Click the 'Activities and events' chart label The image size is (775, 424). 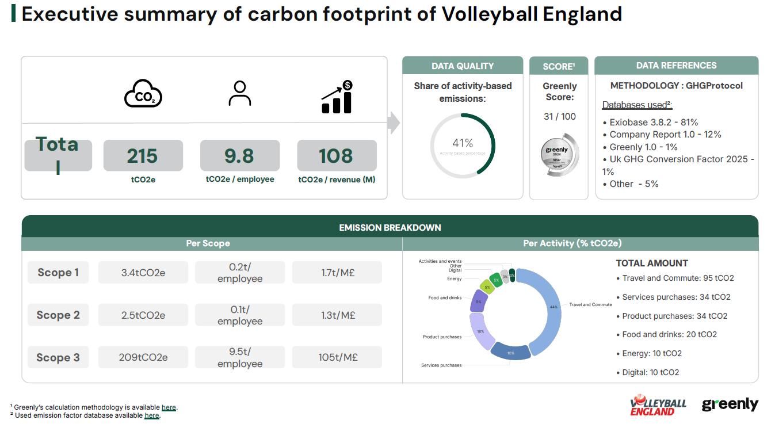click(440, 261)
